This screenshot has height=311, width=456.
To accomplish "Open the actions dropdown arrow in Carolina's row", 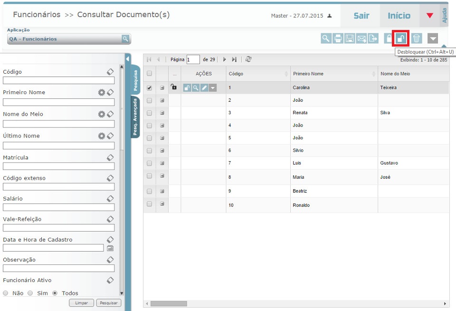I will (213, 88).
